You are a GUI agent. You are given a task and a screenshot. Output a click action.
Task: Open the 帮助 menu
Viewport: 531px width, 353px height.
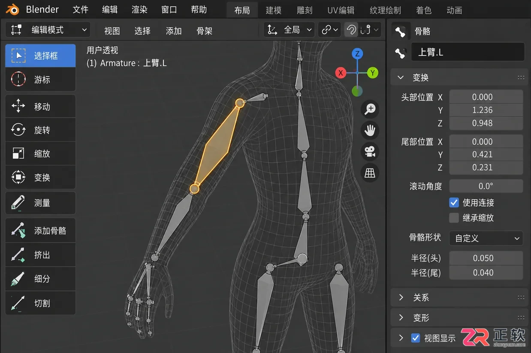coord(199,9)
